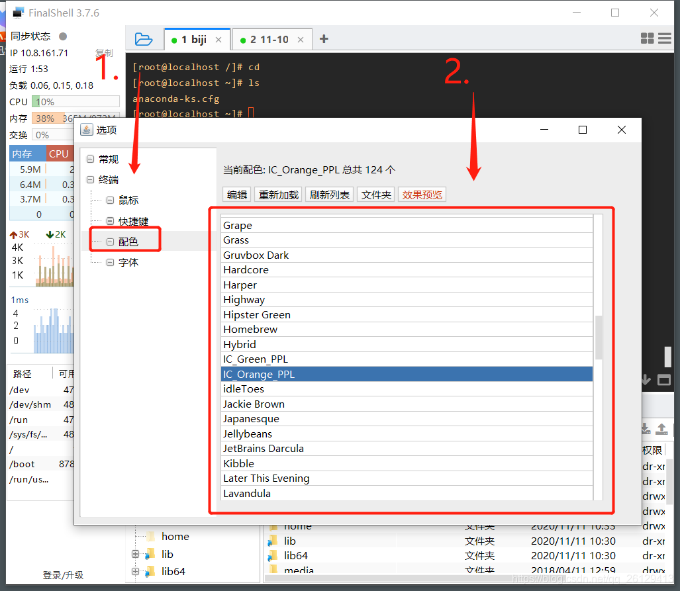Click the 配色 node expander box

tap(110, 242)
